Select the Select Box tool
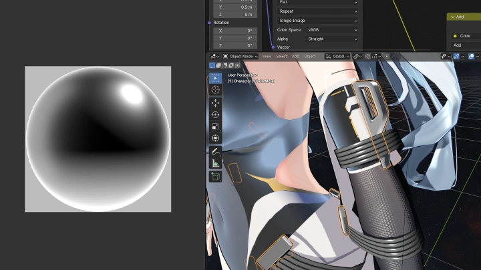This screenshot has height=270, width=481. coord(215,78)
